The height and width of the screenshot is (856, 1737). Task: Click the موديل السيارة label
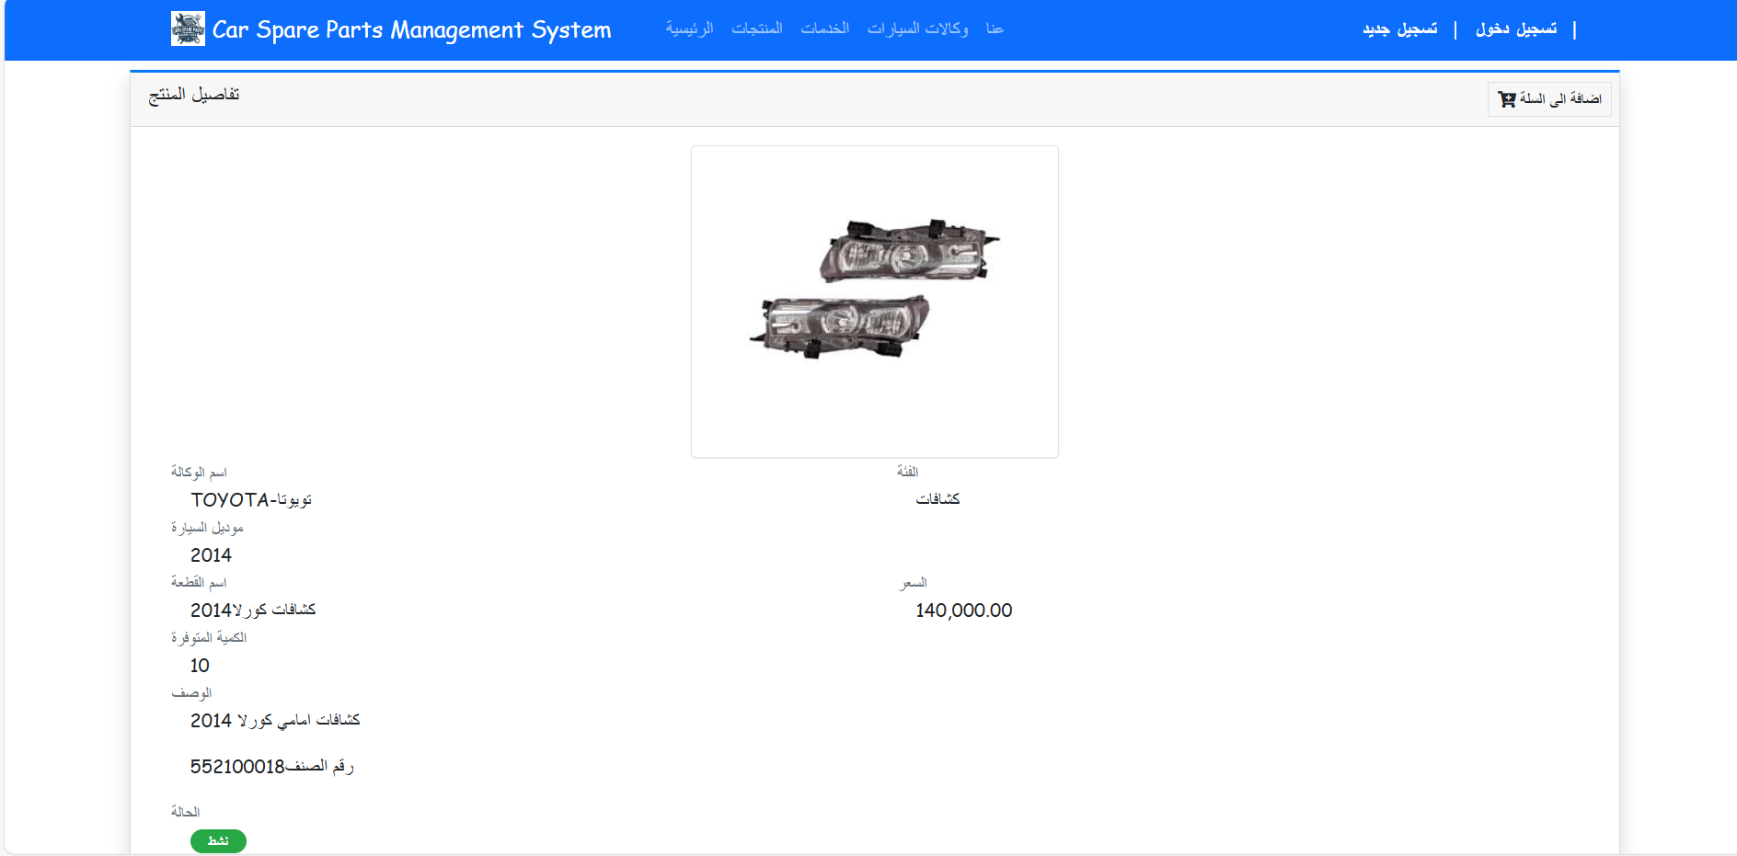click(x=207, y=528)
